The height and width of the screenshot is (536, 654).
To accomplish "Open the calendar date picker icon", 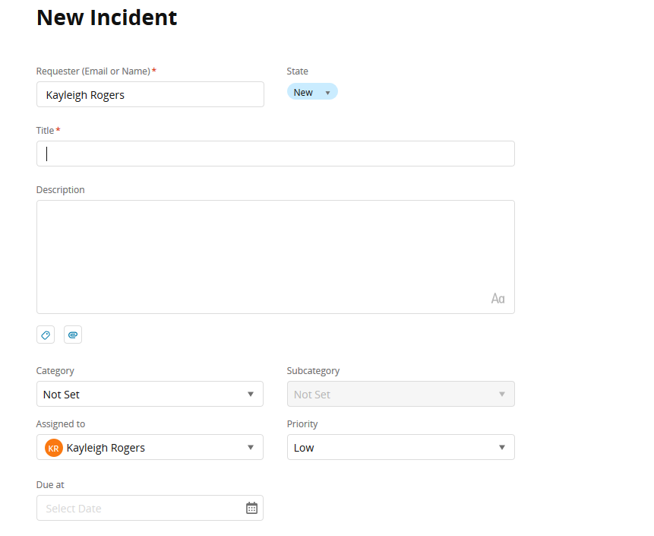I will 251,508.
